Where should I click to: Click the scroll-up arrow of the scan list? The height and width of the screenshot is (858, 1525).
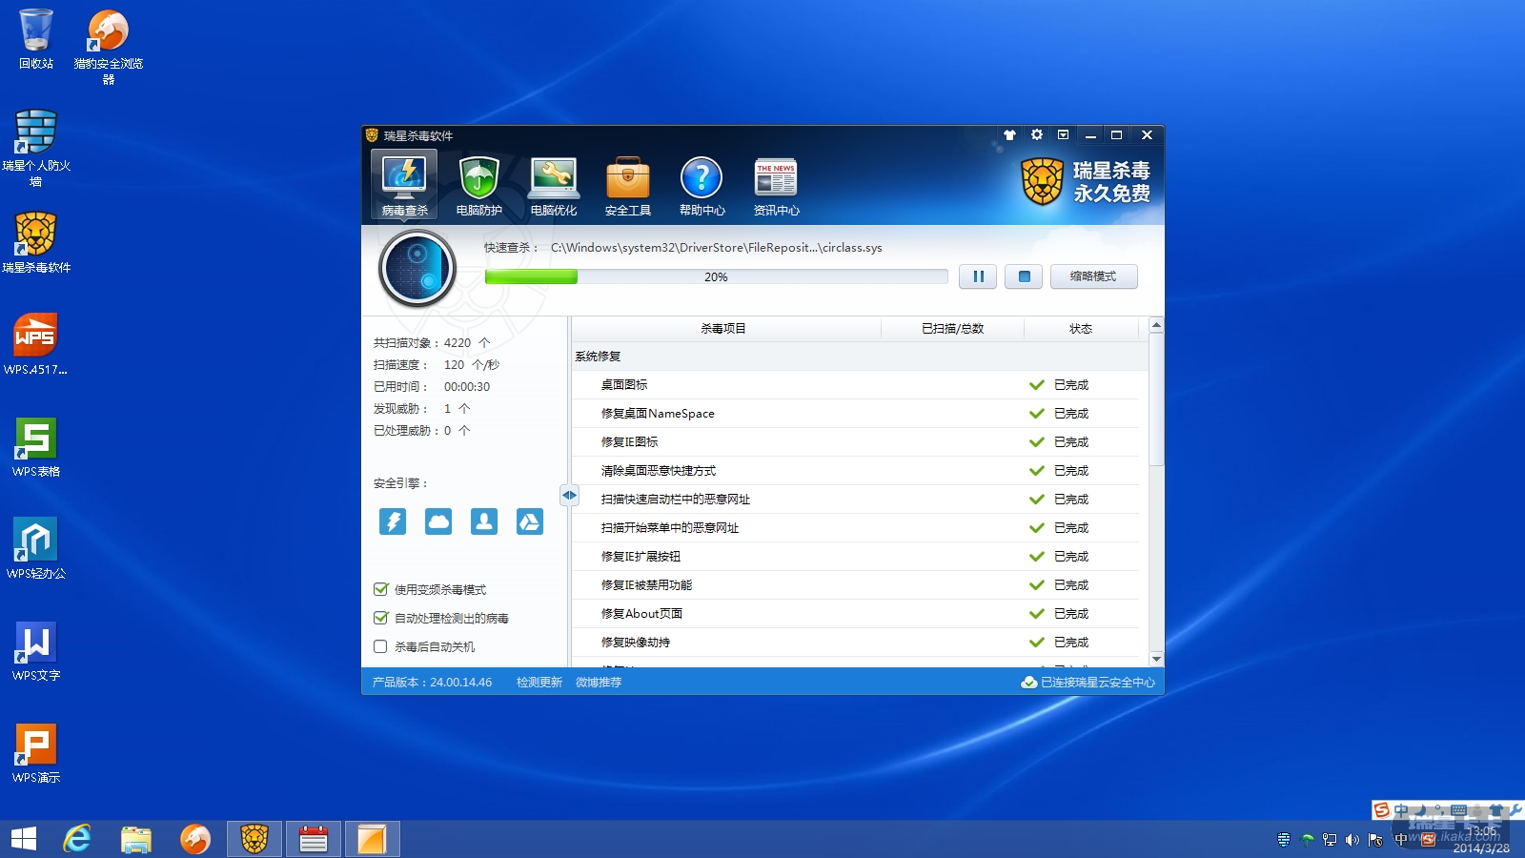[1156, 325]
